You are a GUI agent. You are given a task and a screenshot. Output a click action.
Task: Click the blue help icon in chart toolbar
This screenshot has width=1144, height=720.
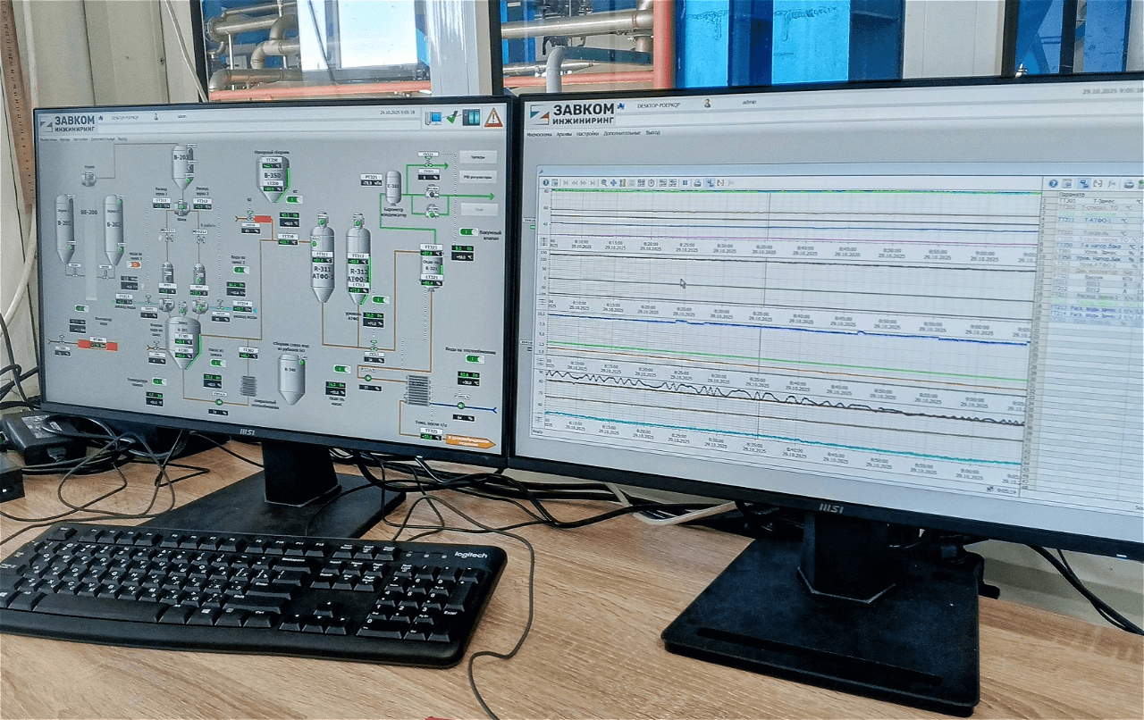point(545,182)
